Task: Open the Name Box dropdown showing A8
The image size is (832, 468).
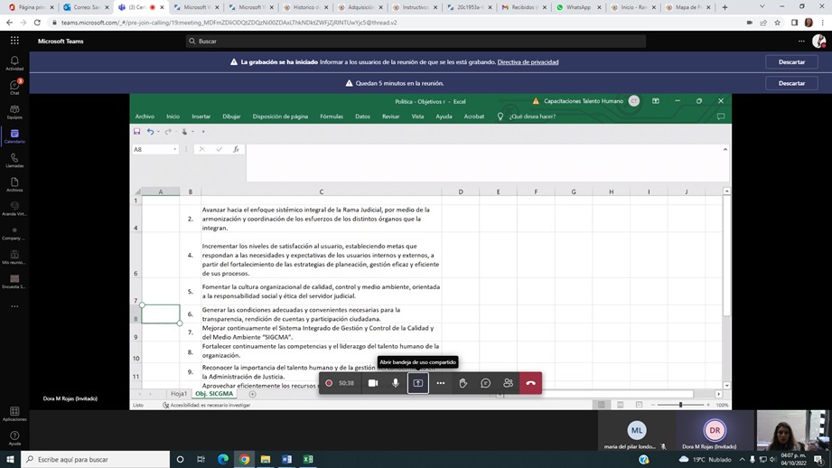Action: tap(174, 150)
